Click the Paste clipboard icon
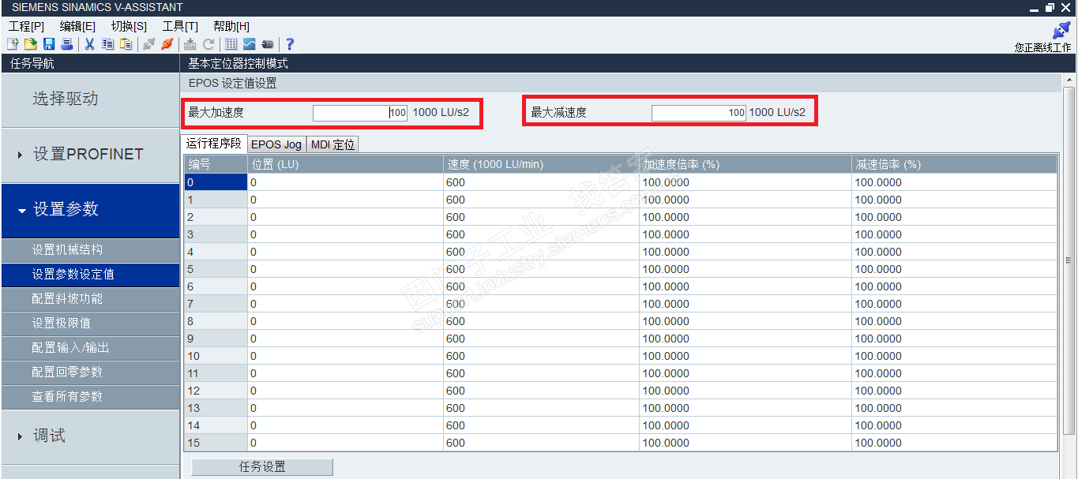 [x=126, y=44]
